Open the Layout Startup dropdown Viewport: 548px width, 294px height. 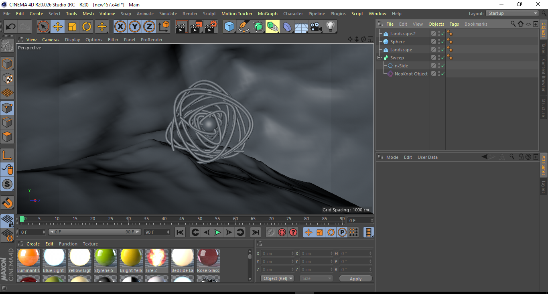[513, 13]
